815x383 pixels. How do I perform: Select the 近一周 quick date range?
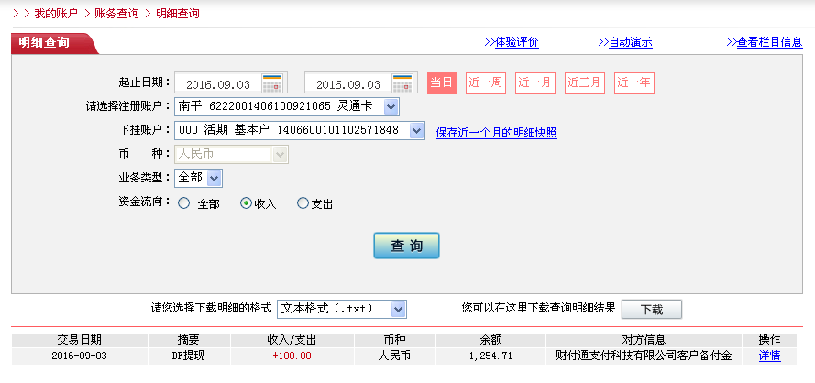pyautogui.click(x=485, y=82)
